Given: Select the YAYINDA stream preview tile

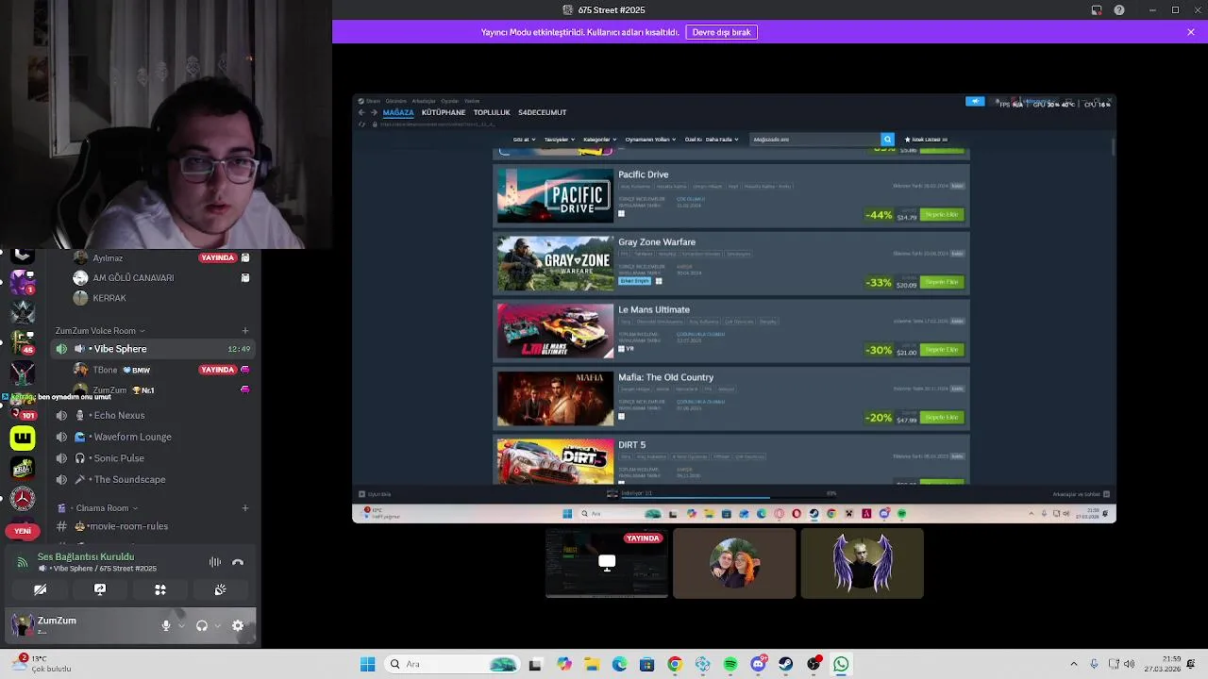Looking at the screenshot, I should coord(607,563).
